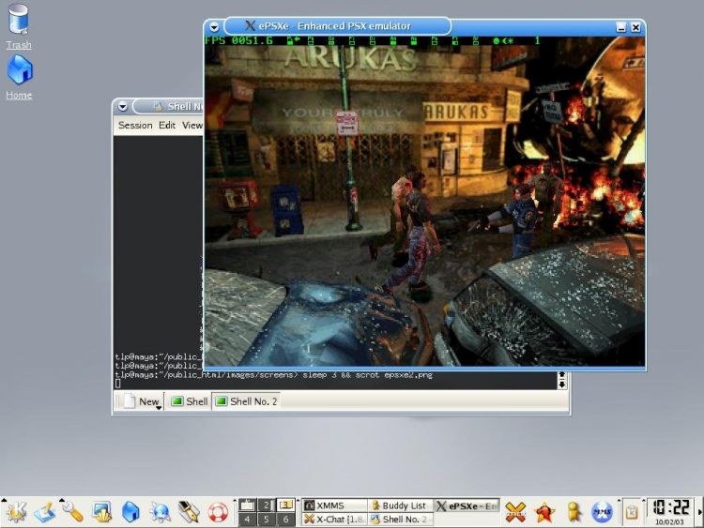
Task: Click the 'sleep 3 && scrot epsxe2.png' command
Action: tap(367, 375)
